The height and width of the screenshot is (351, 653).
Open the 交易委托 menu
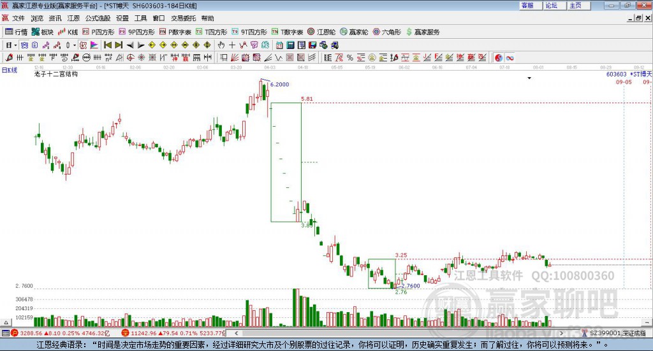pos(183,18)
